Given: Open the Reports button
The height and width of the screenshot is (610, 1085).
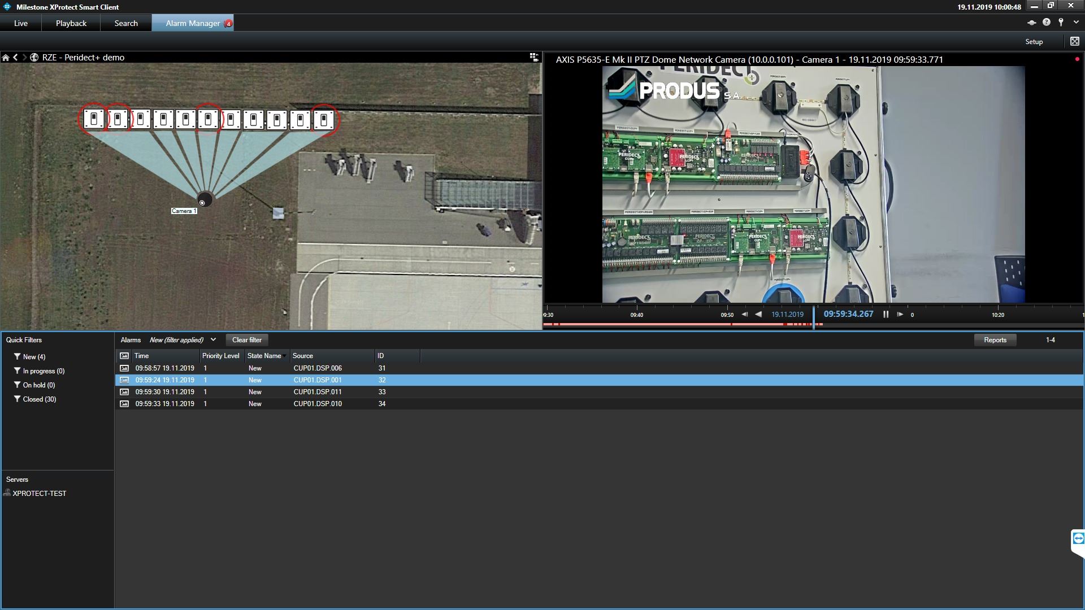Looking at the screenshot, I should pos(995,340).
